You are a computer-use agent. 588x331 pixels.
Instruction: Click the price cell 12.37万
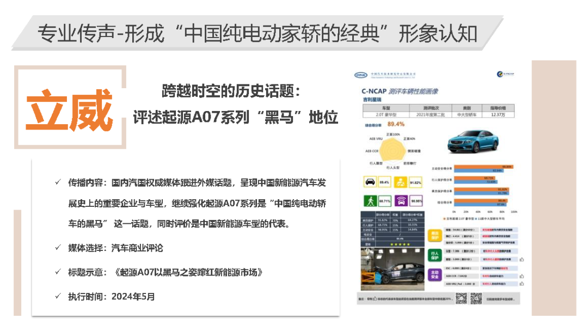(498, 115)
